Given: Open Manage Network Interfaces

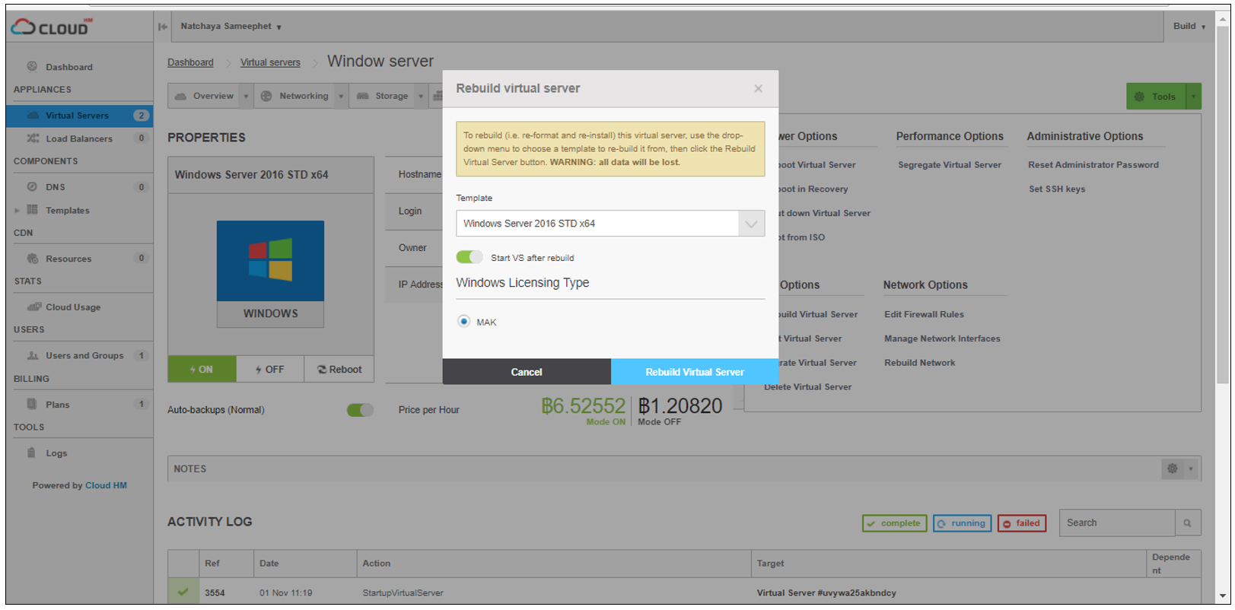Looking at the screenshot, I should pos(942,339).
